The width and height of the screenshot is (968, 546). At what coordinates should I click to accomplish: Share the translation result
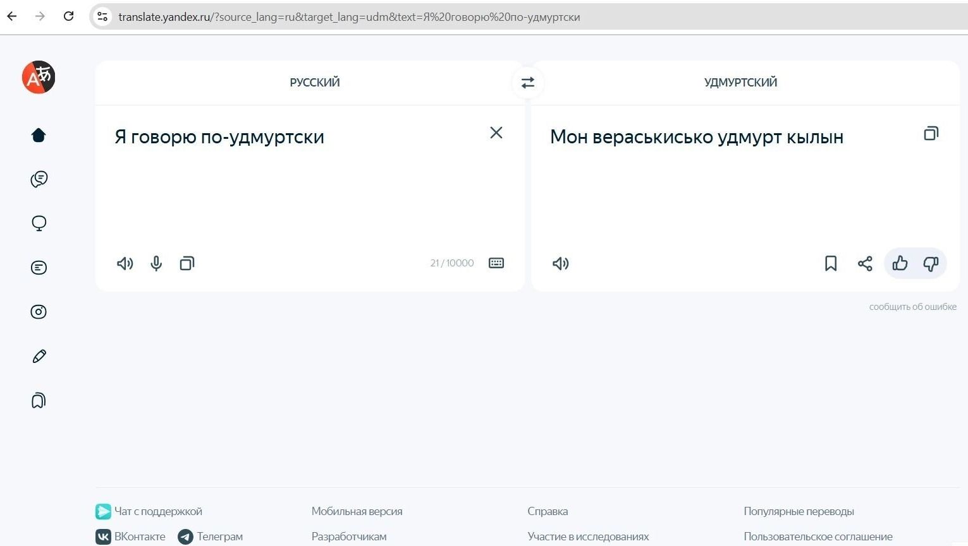pos(865,263)
